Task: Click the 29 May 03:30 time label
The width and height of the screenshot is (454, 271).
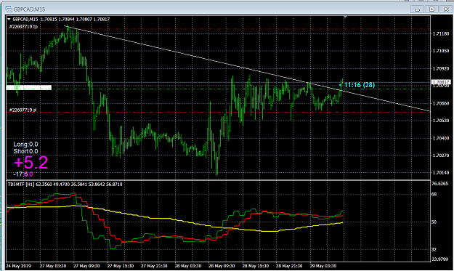Action: coord(323,266)
